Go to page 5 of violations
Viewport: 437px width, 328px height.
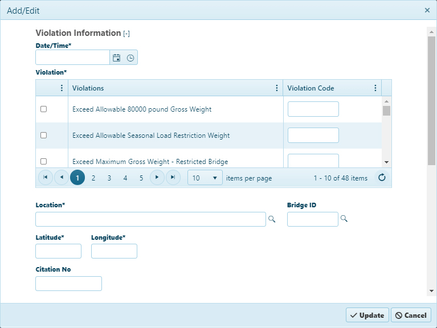pyautogui.click(x=141, y=178)
